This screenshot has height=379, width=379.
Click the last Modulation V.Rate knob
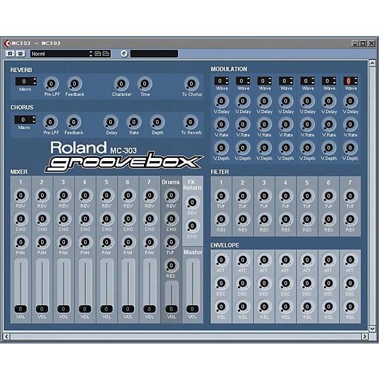click(x=350, y=124)
